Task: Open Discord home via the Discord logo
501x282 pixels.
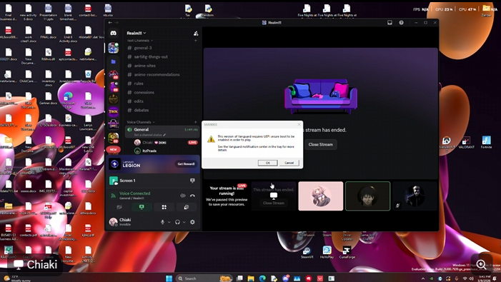Action: (x=113, y=33)
